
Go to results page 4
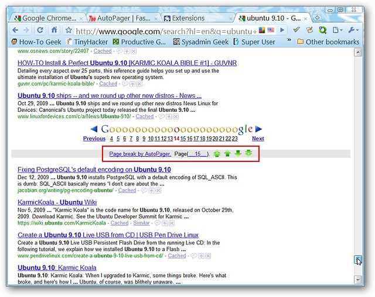tap(111, 139)
